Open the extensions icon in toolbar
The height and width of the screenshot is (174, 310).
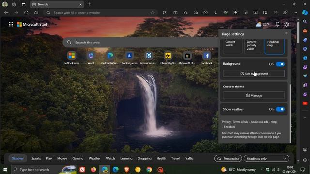tap(165, 13)
